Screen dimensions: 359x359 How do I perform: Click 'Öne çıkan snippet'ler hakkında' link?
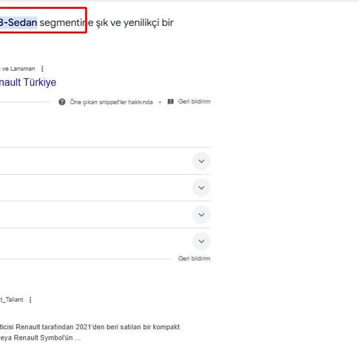(111, 102)
